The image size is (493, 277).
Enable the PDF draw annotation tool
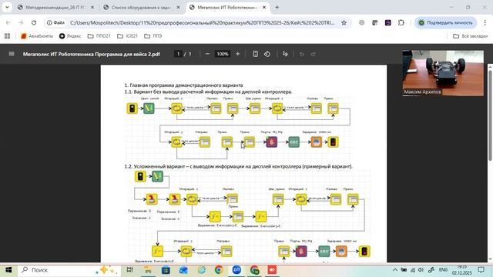tap(285, 54)
